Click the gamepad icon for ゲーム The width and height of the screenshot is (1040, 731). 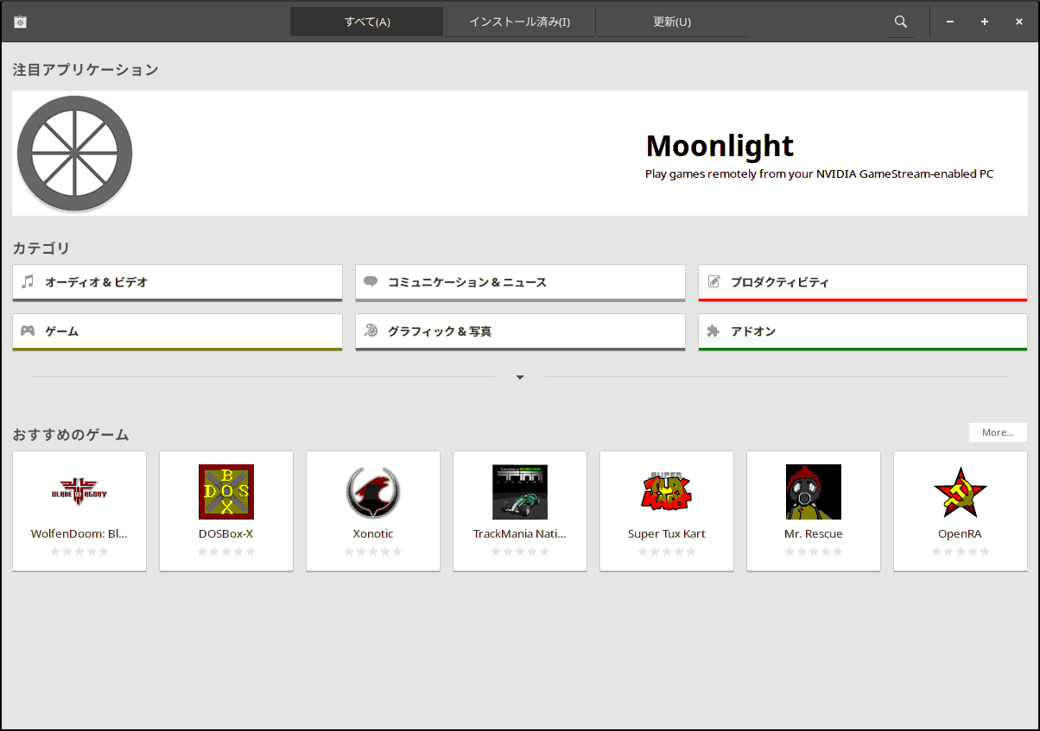(x=28, y=331)
